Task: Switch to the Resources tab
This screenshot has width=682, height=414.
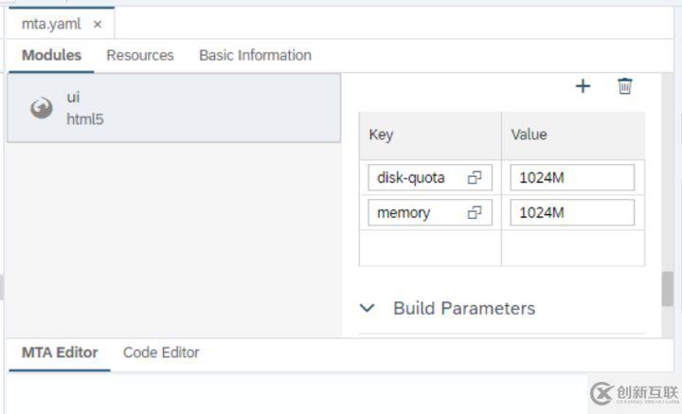Action: tap(140, 55)
